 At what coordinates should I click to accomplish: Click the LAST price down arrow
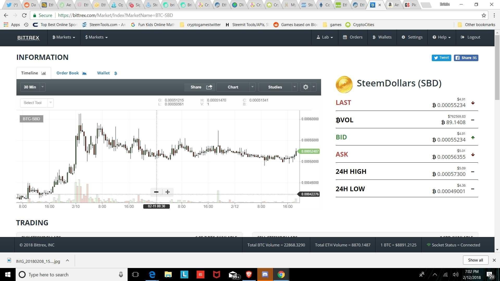tap(473, 103)
